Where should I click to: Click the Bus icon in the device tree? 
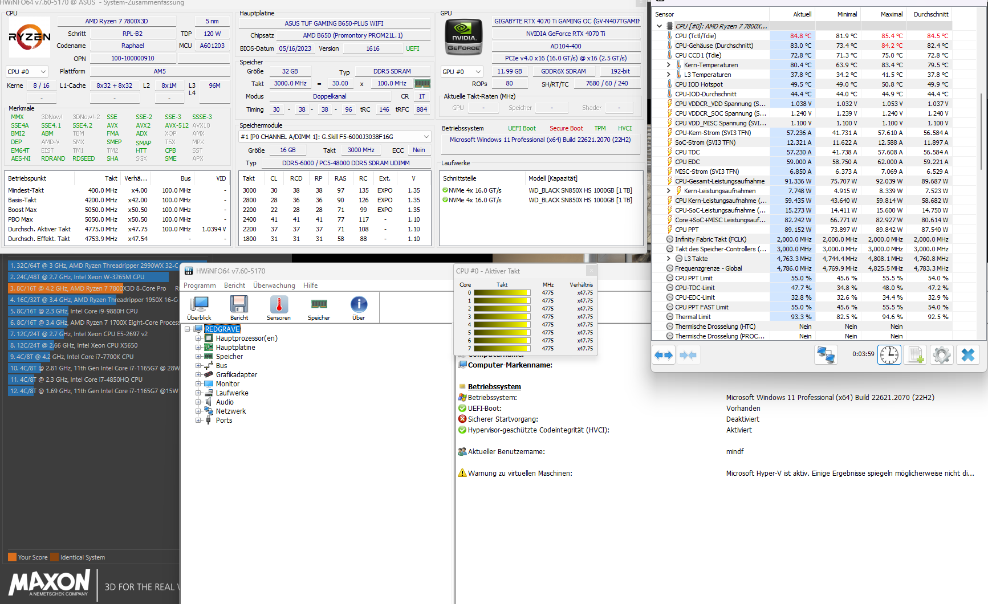(x=209, y=366)
